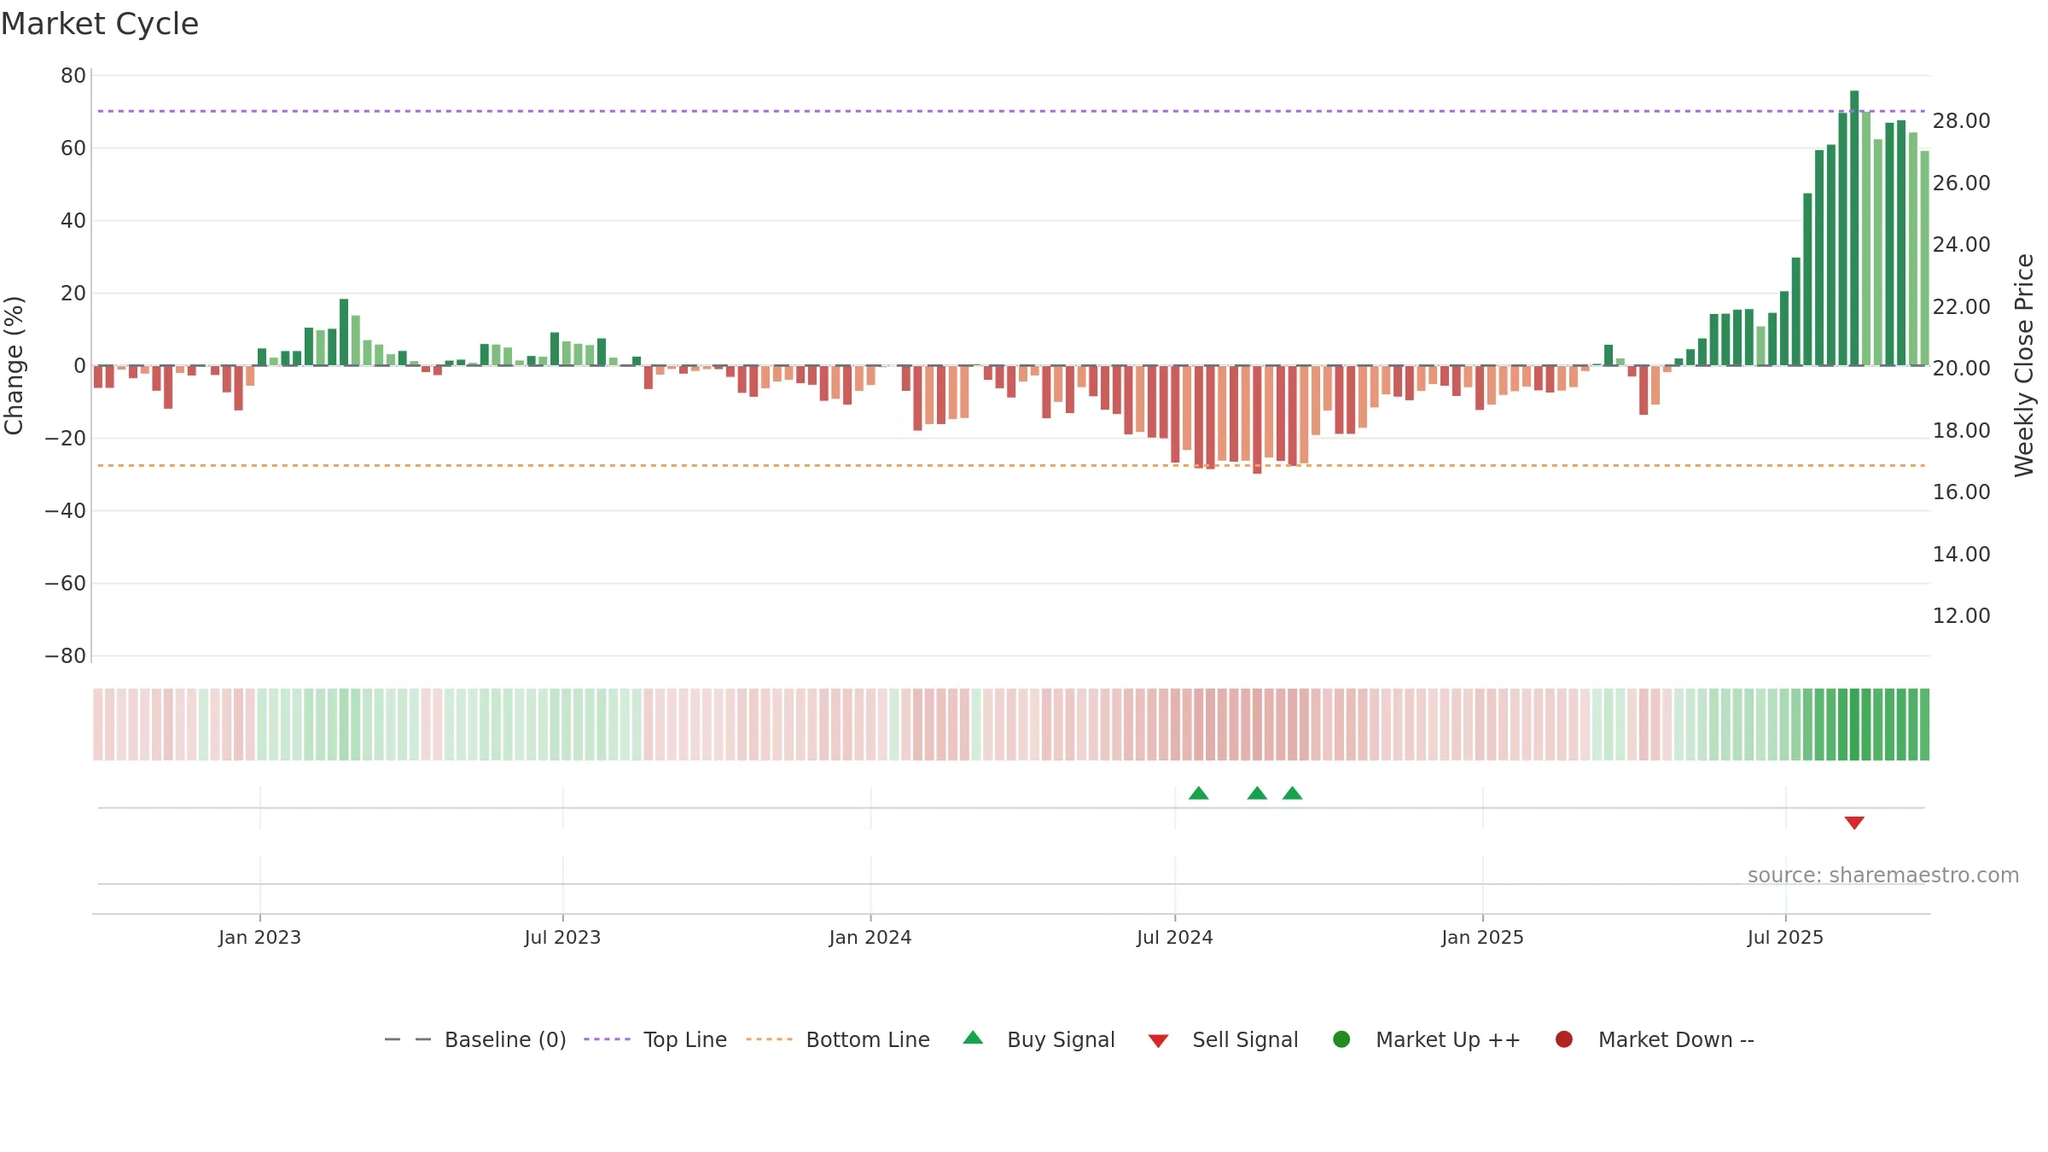Click the Jul 2023 axis label
Viewport: 2048px width, 1152px height.
pos(562,937)
